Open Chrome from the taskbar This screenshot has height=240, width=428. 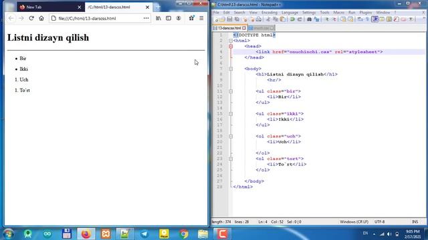(184, 234)
